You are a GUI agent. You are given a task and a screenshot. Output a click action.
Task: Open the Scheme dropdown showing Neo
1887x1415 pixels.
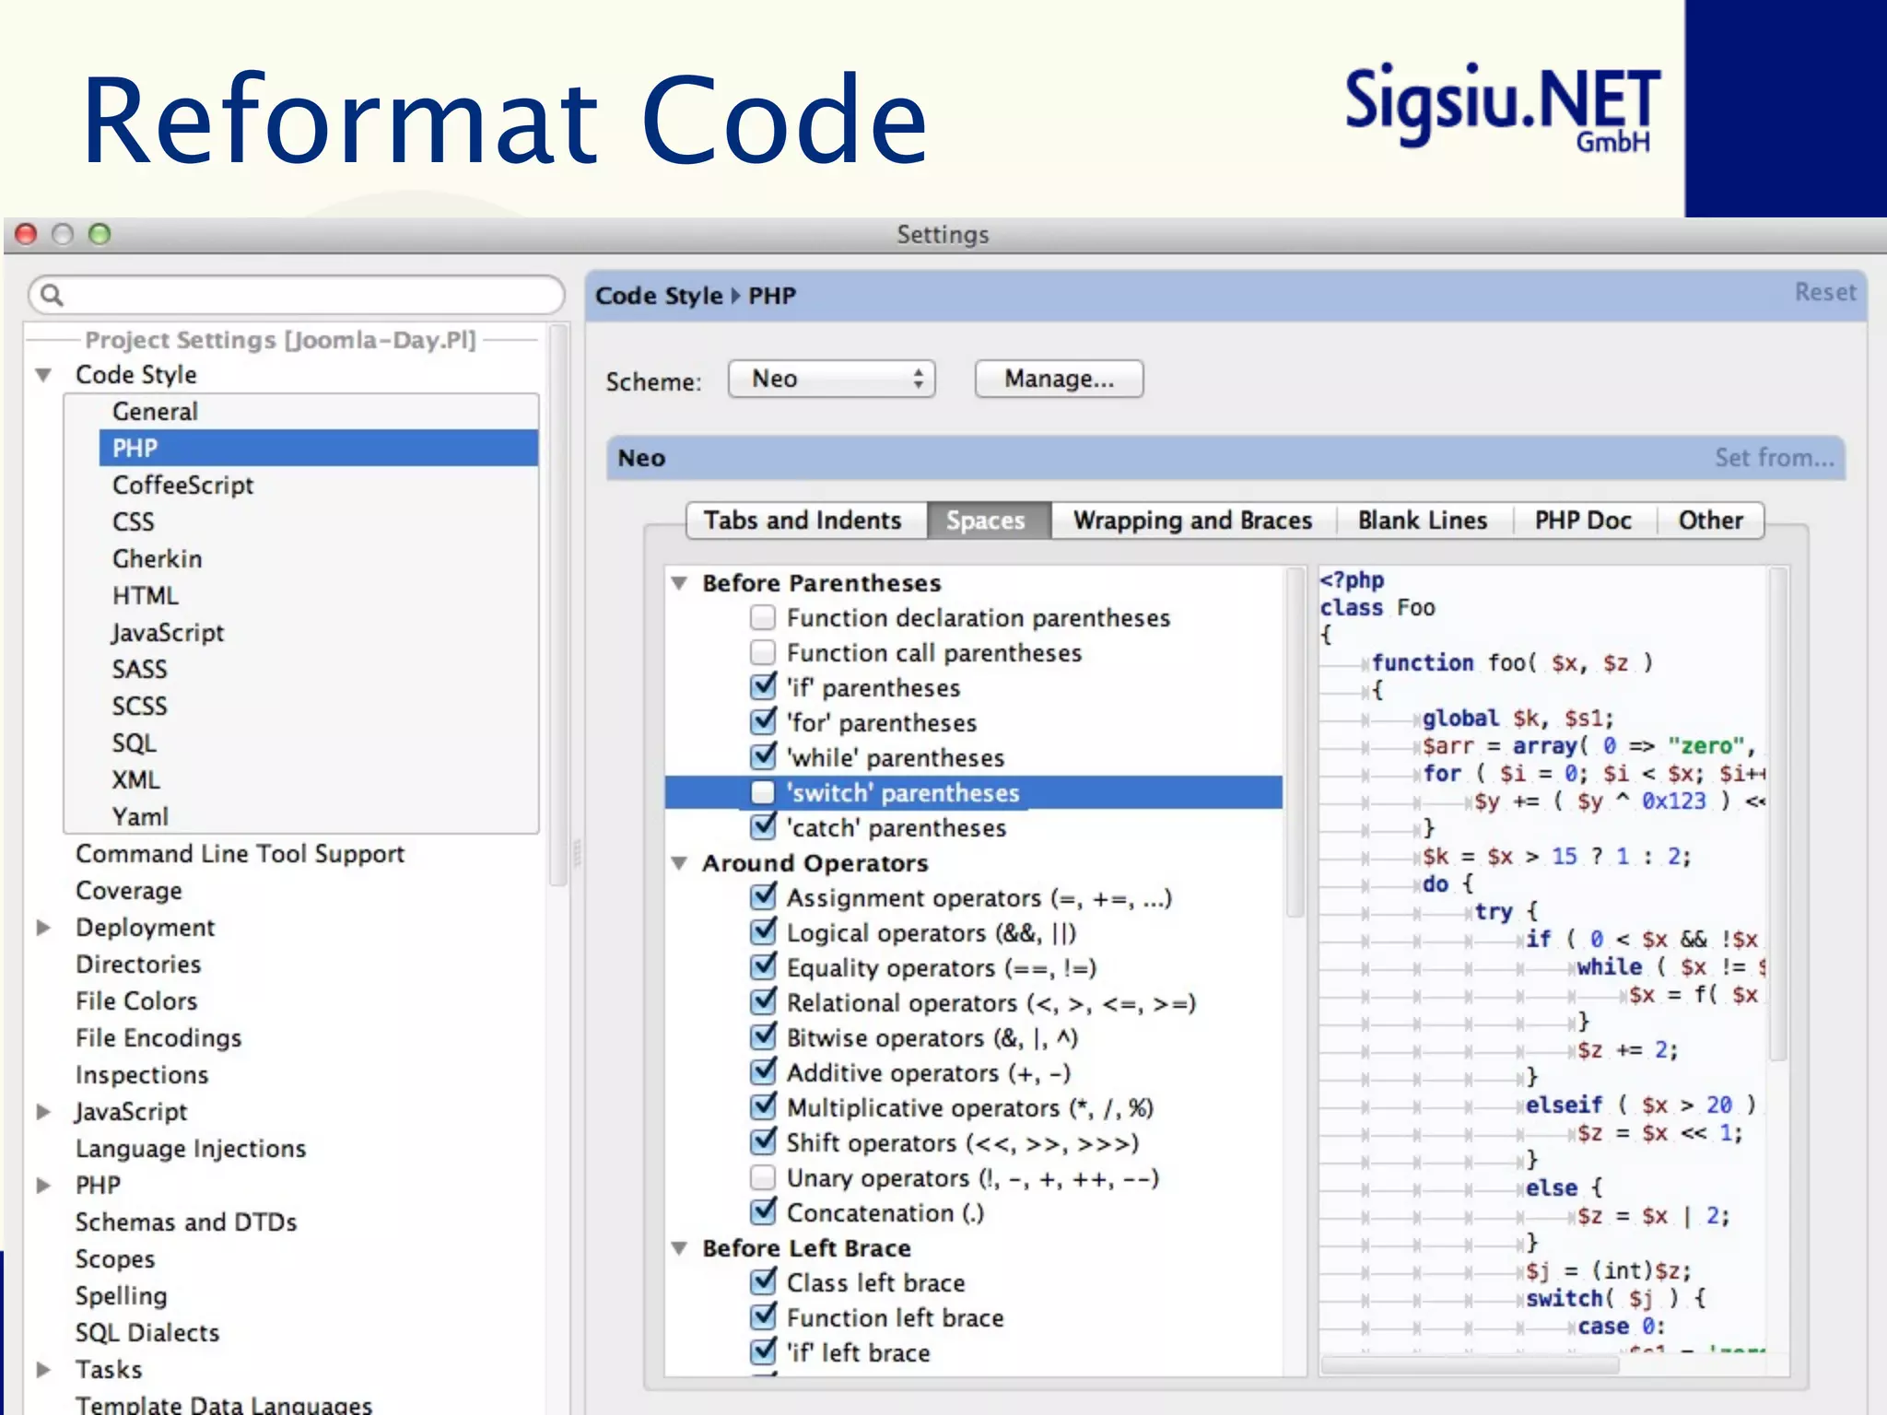[831, 379]
